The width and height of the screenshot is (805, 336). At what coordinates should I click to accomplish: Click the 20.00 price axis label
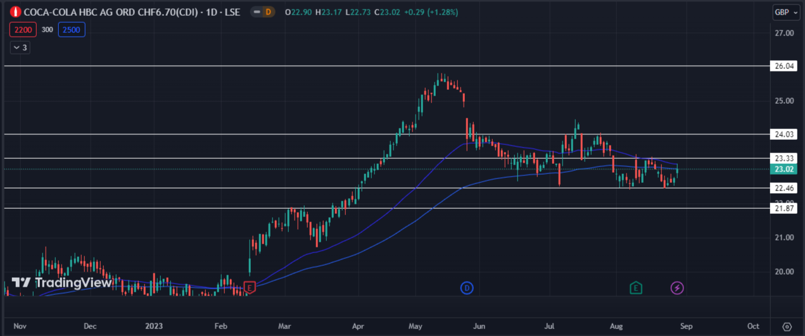[x=783, y=271]
